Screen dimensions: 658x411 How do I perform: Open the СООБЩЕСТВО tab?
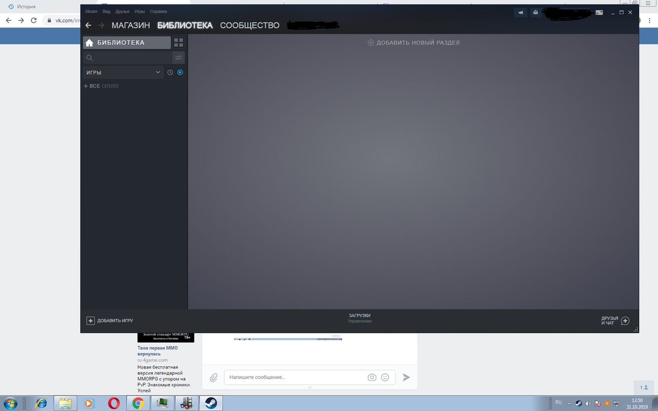click(249, 25)
